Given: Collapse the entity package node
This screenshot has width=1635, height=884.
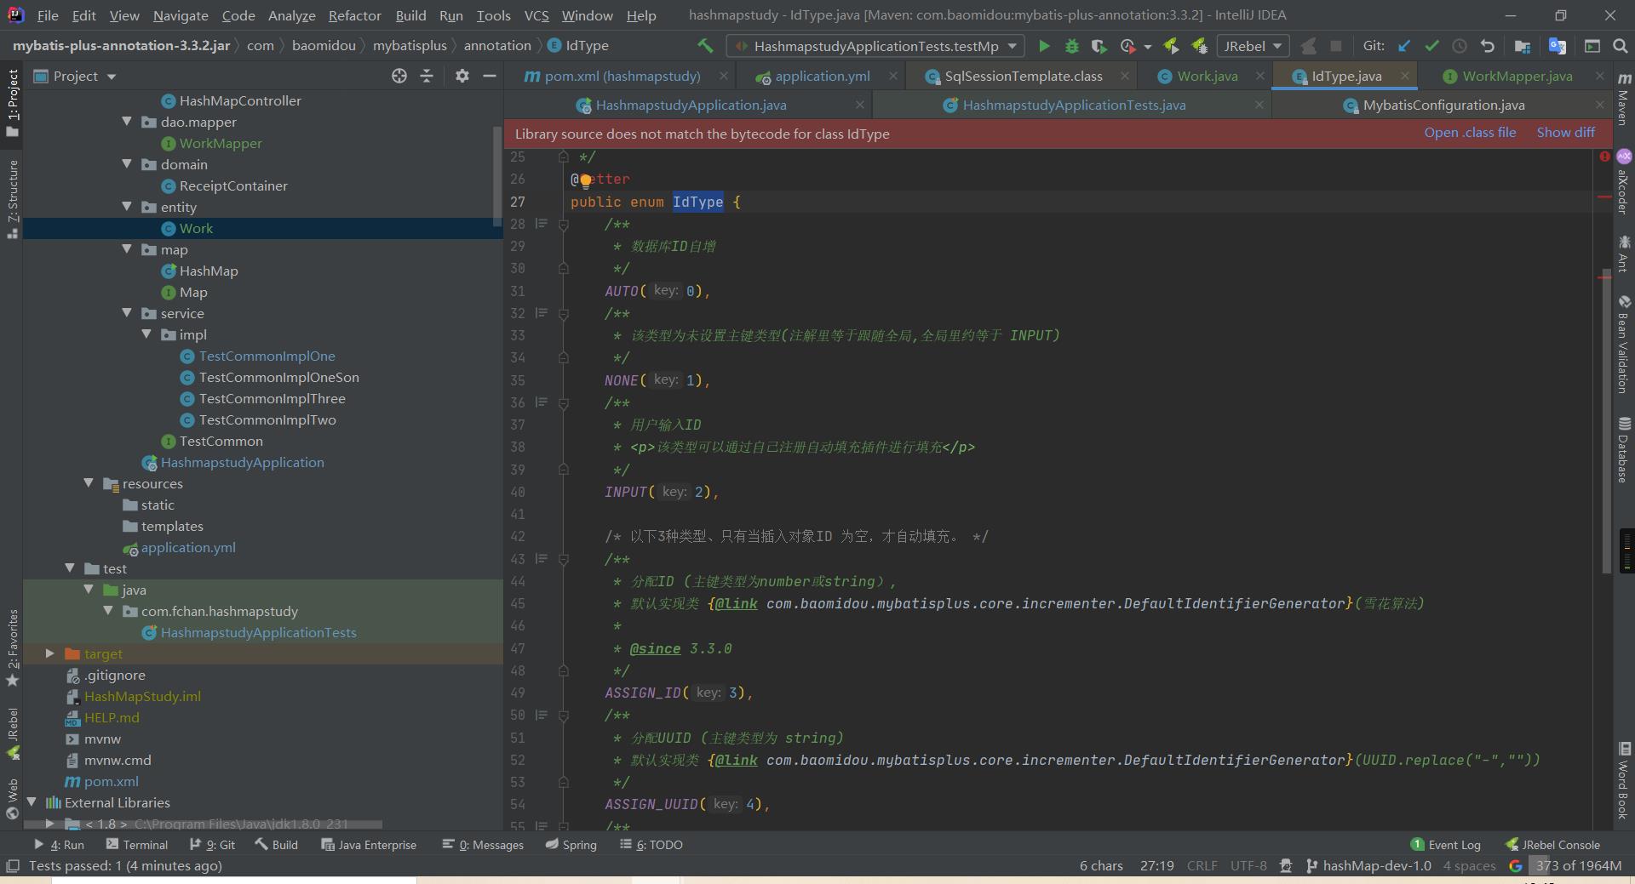Looking at the screenshot, I should pyautogui.click(x=127, y=207).
